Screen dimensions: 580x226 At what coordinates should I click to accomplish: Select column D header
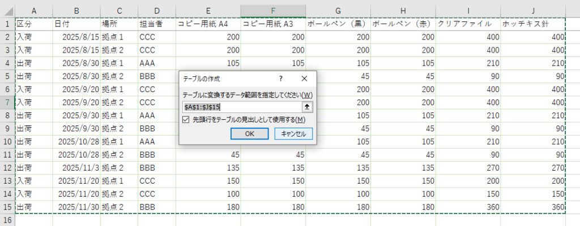pos(157,11)
